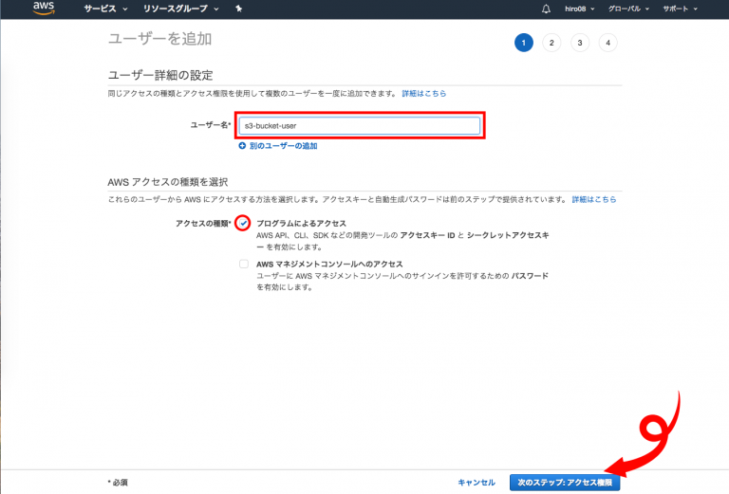Open the サポート support menu
Image resolution: width=729 pixels, height=494 pixels.
(x=681, y=9)
